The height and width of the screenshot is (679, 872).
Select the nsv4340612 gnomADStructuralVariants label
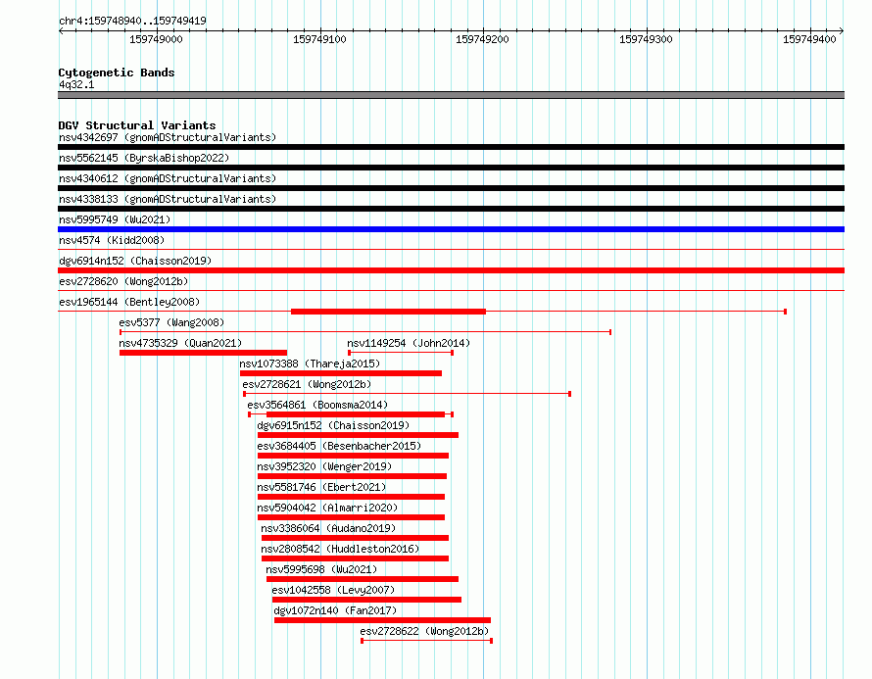coord(168,178)
